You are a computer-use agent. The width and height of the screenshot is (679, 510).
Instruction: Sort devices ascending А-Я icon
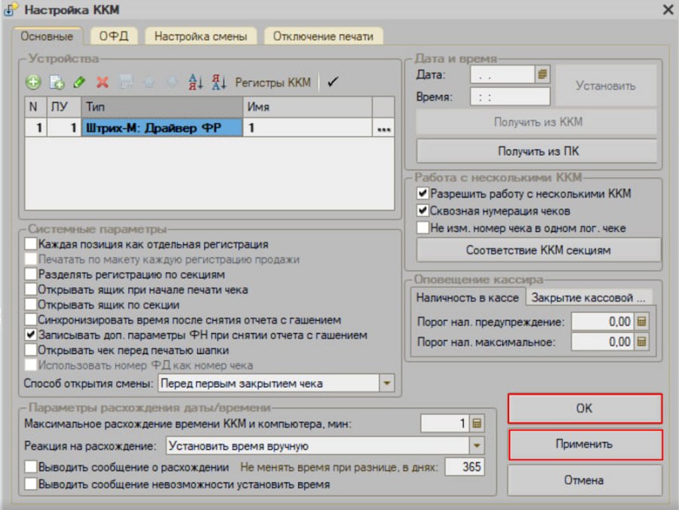pyautogui.click(x=195, y=82)
